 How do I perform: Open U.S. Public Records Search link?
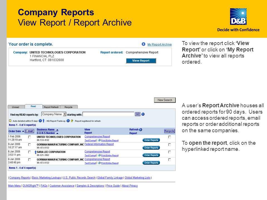79,178
